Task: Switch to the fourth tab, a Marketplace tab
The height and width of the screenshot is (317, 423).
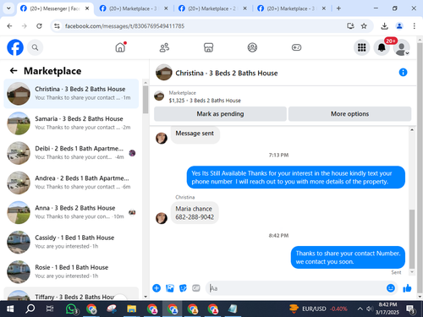Action: point(291,8)
